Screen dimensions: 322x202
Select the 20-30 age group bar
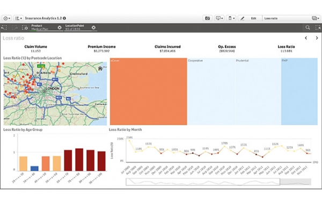(23, 163)
